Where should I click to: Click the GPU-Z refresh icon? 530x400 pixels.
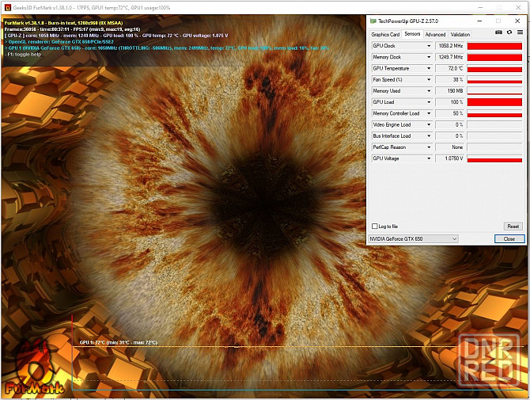(509, 32)
